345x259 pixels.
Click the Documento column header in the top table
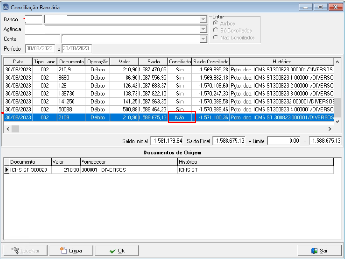[71, 62]
